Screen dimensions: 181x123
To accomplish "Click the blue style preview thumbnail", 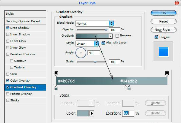I will pyautogui.click(x=163, y=52).
